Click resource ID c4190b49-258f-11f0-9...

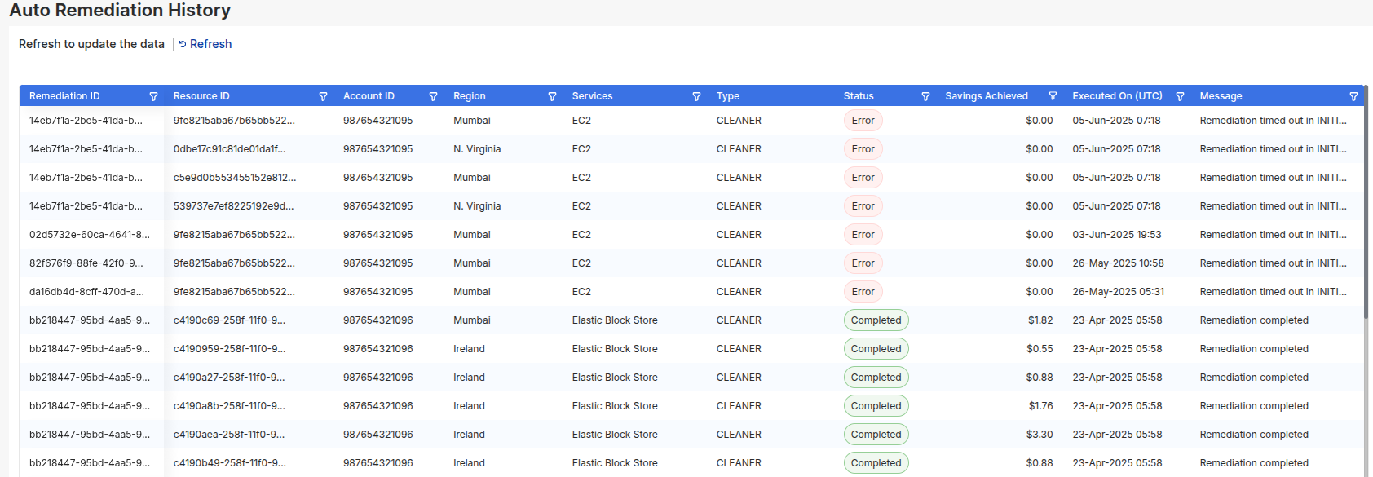[229, 463]
